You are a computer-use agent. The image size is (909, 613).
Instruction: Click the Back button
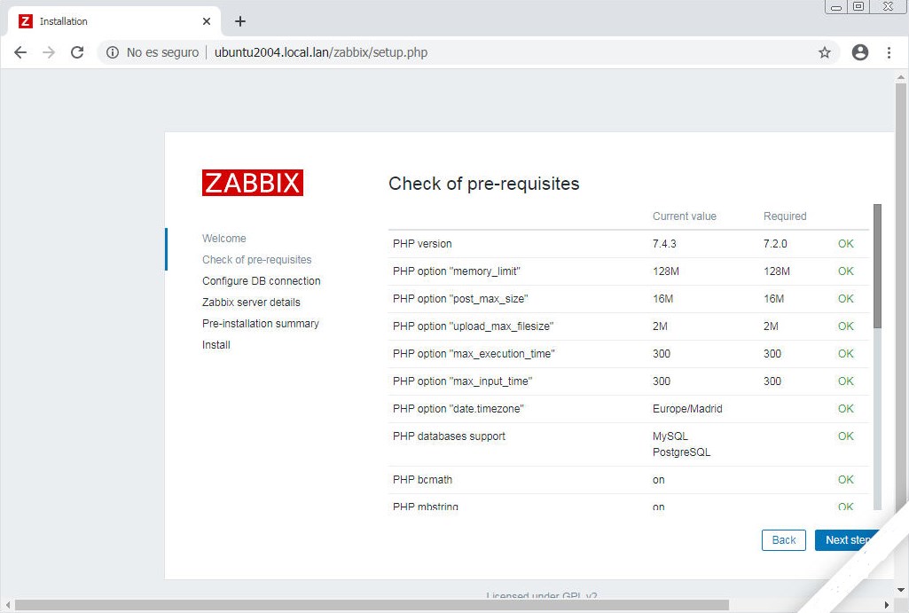tap(783, 540)
